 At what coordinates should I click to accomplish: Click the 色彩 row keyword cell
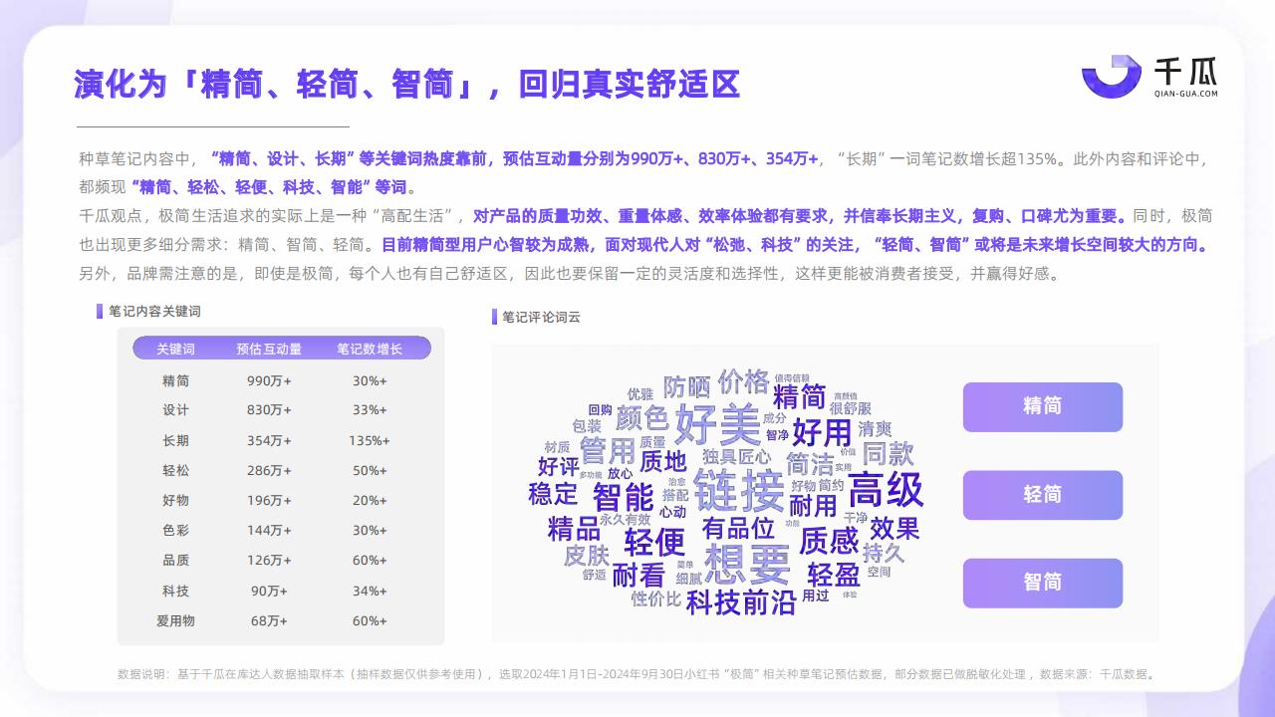[x=175, y=530]
